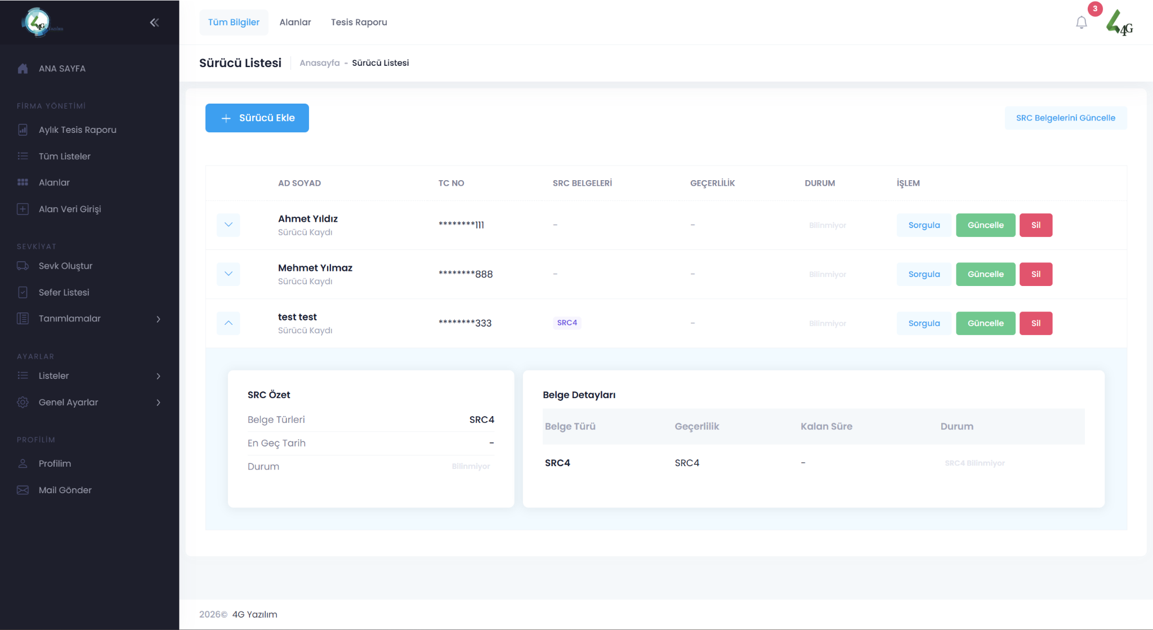The image size is (1153, 630).
Task: Expand the Ahmet Yıldız driver row
Action: tap(228, 225)
